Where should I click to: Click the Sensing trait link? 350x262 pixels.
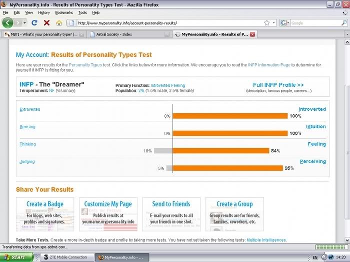tap(27, 127)
